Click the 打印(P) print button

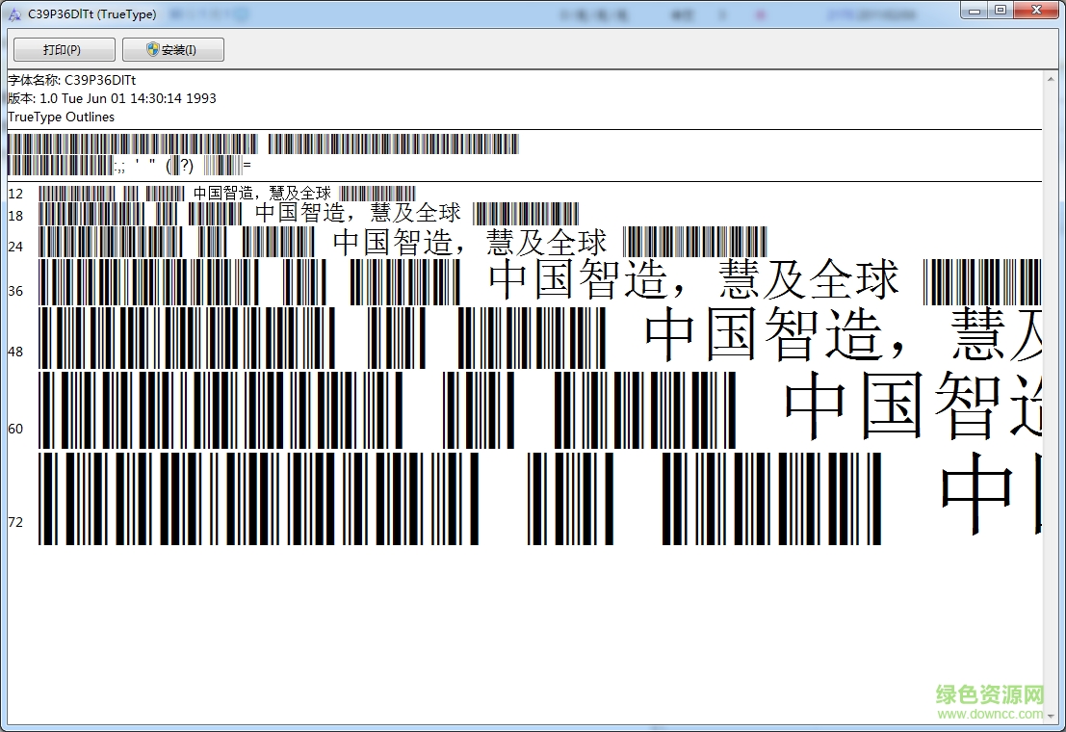click(63, 49)
